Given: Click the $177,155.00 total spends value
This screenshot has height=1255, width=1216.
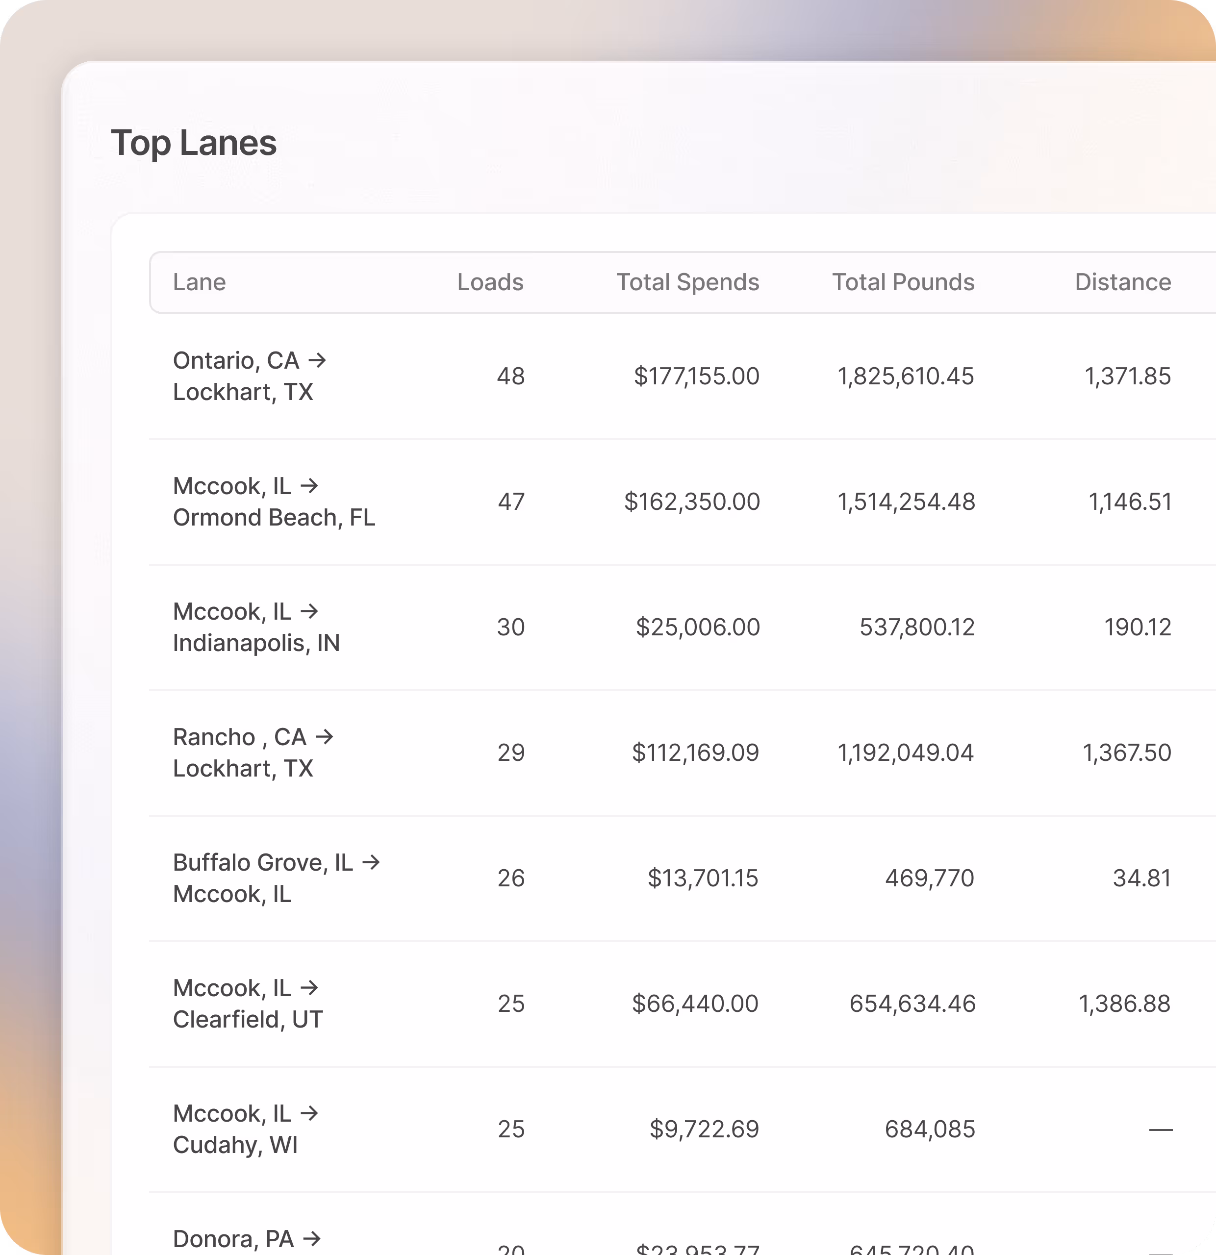Looking at the screenshot, I should tap(696, 376).
